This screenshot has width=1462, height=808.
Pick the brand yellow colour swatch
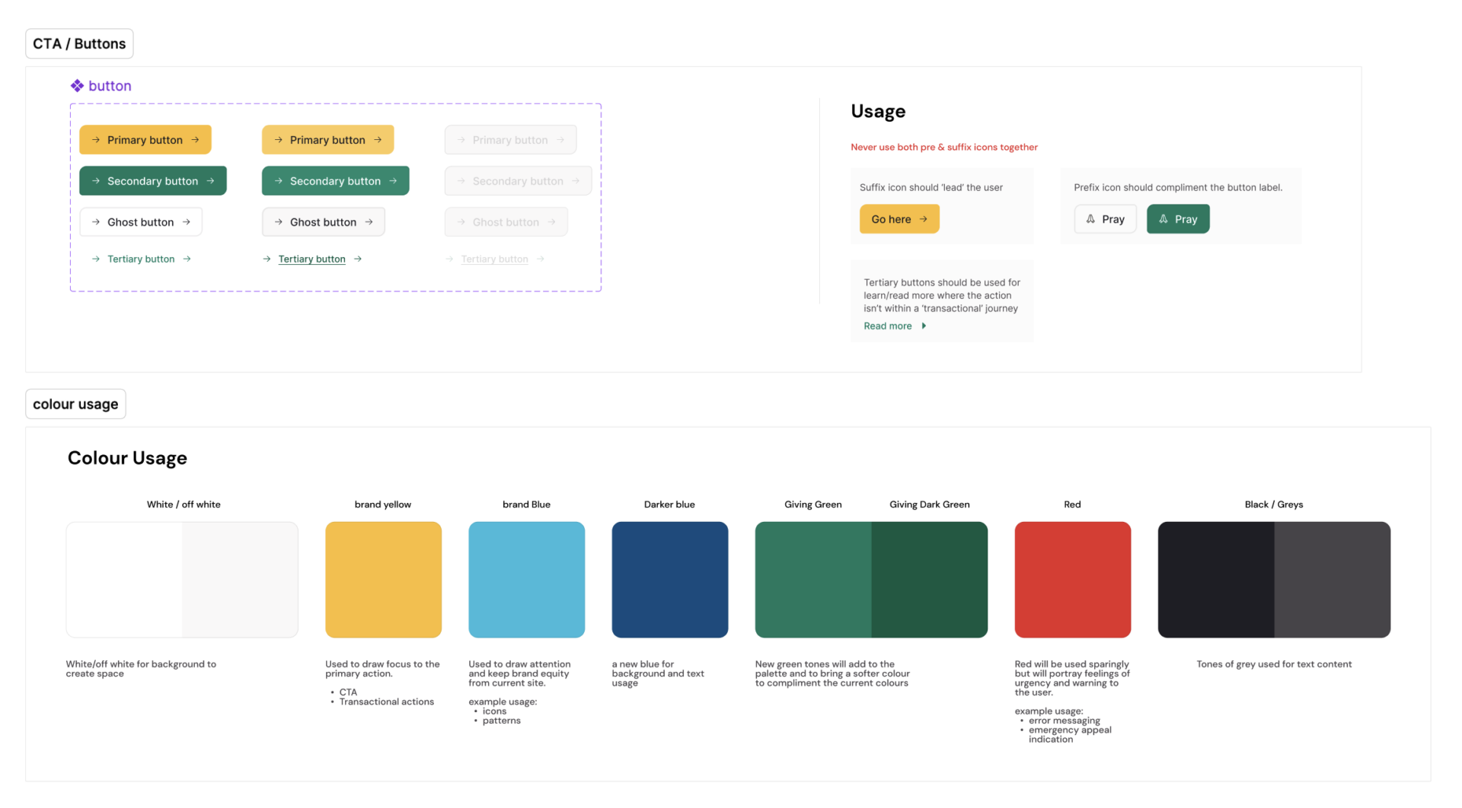pyautogui.click(x=383, y=580)
